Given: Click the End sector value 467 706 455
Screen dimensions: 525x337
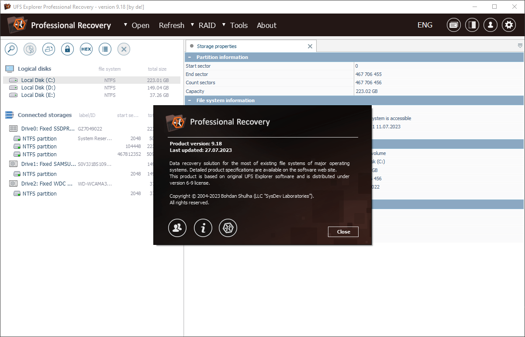Looking at the screenshot, I should tap(368, 74).
